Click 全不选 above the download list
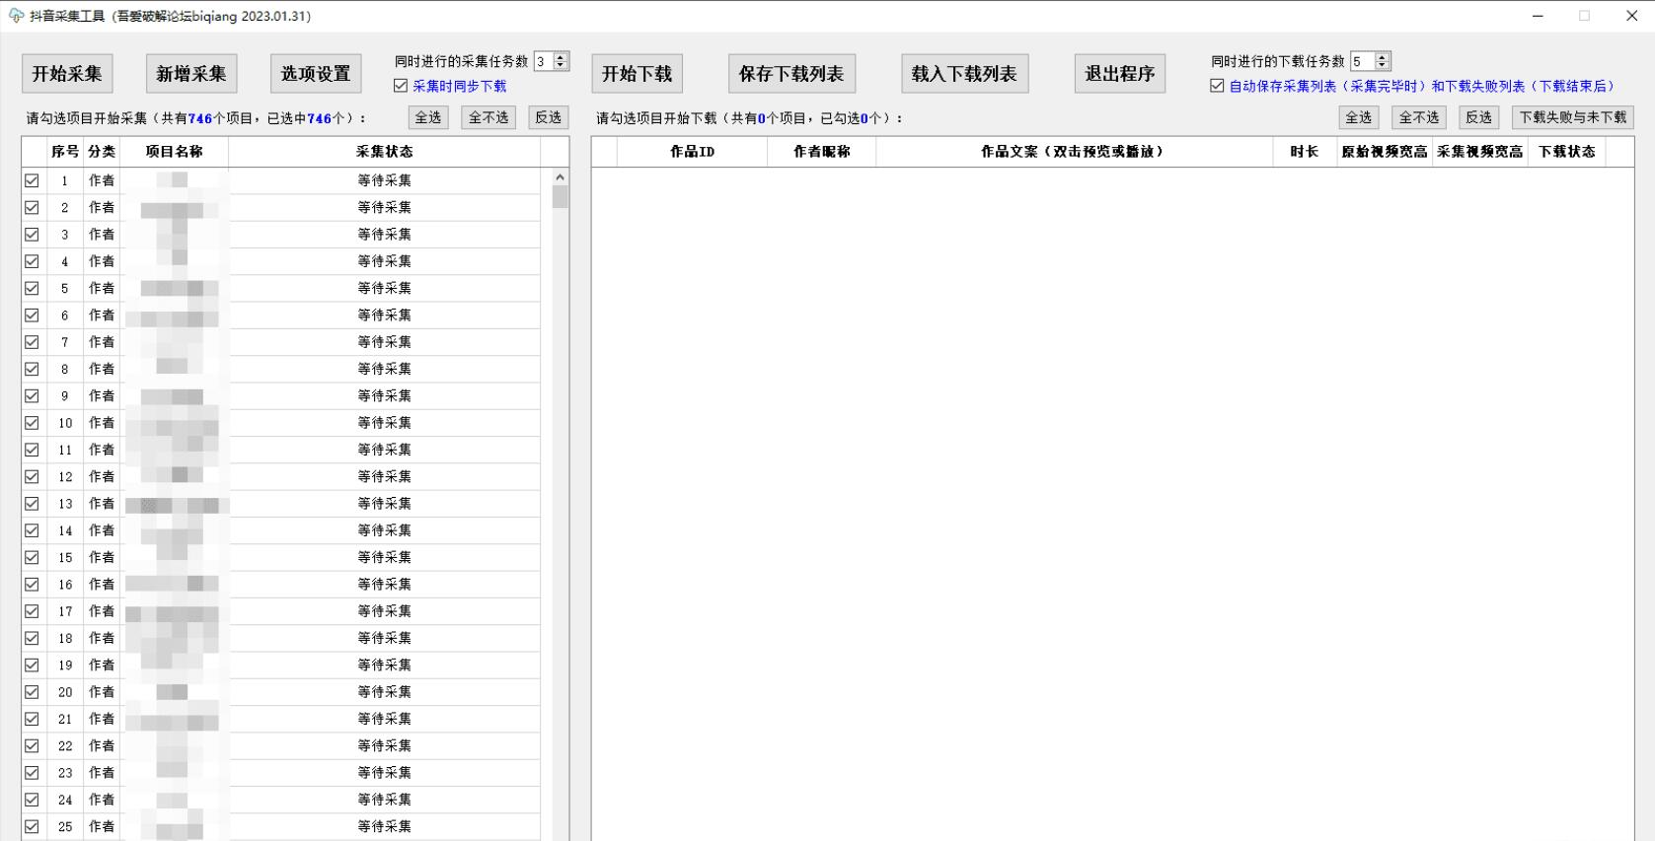The height and width of the screenshot is (841, 1655). (1419, 117)
